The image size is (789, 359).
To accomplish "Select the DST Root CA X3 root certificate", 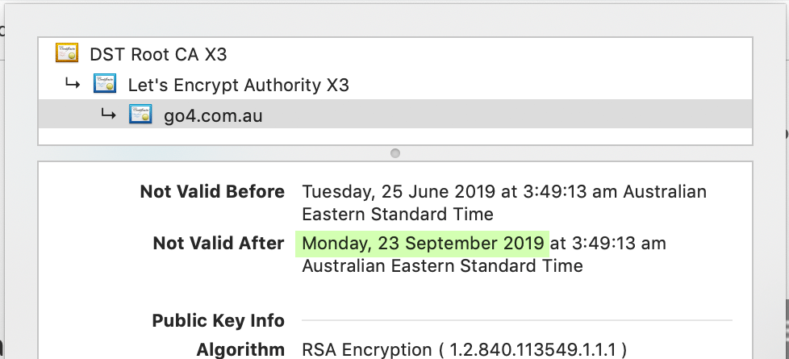I will pos(158,54).
